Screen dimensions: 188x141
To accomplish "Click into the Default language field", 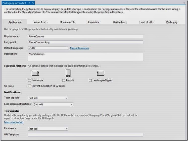I will (48, 48).
